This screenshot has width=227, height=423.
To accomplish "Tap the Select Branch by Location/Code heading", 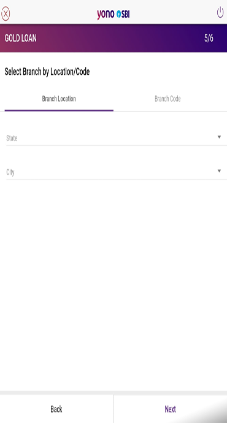I will pos(47,72).
